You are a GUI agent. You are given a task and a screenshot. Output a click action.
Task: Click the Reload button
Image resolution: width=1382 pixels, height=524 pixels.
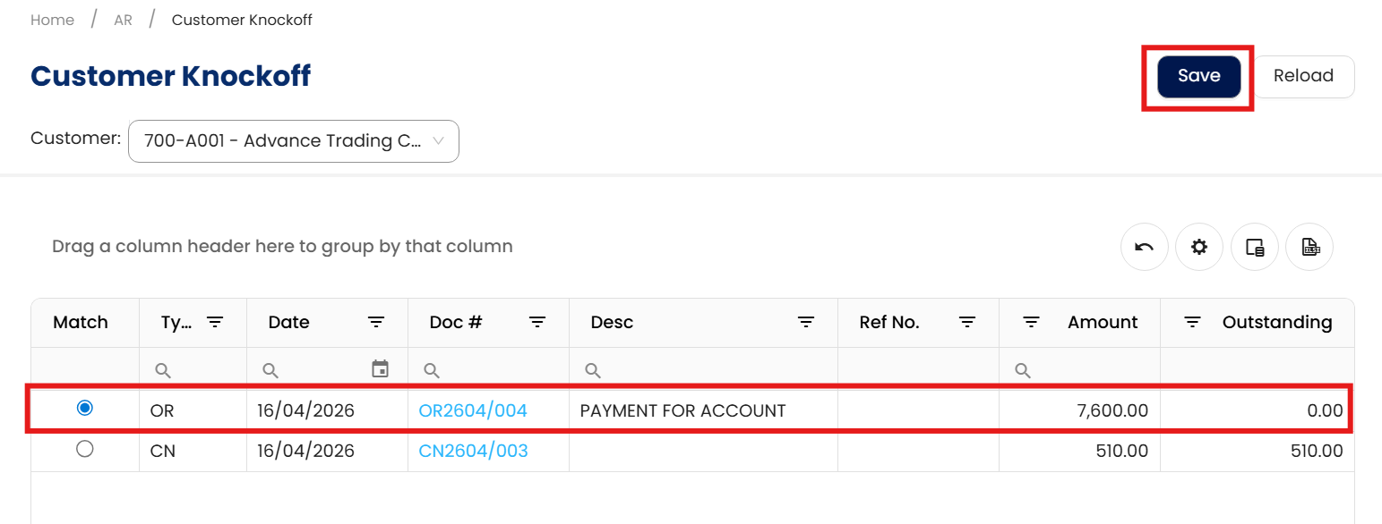pos(1303,77)
